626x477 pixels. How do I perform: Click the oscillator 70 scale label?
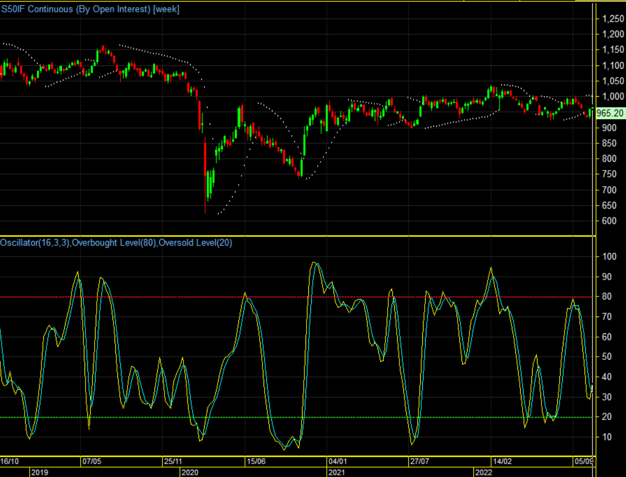[607, 317]
